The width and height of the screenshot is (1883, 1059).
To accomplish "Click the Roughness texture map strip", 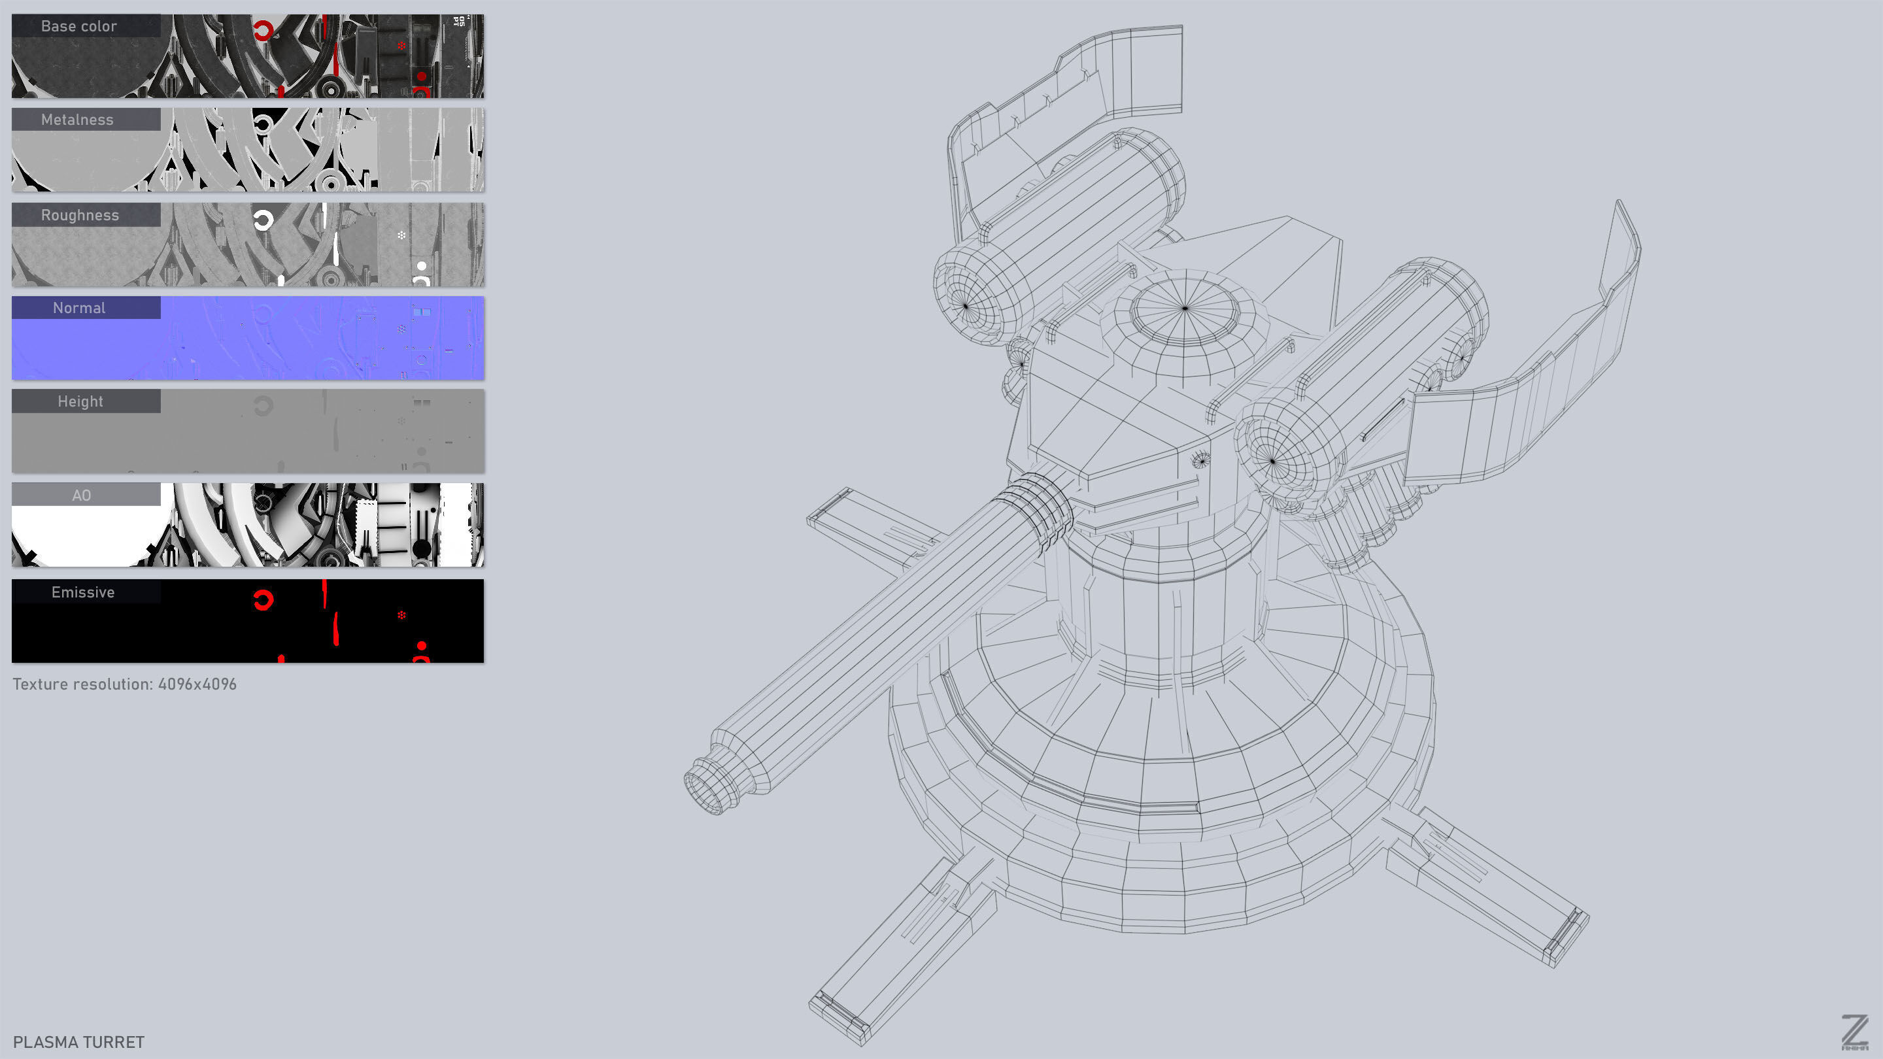I will 248,244.
